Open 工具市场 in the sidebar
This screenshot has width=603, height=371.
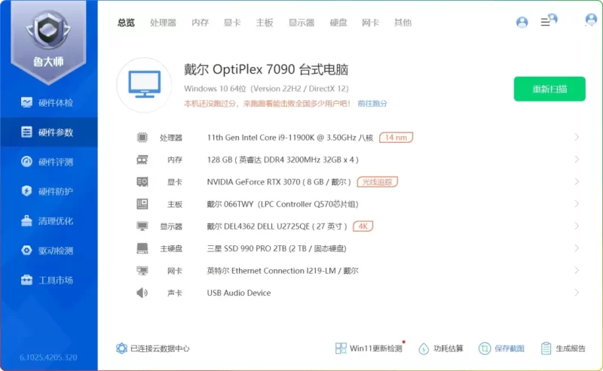pos(48,280)
